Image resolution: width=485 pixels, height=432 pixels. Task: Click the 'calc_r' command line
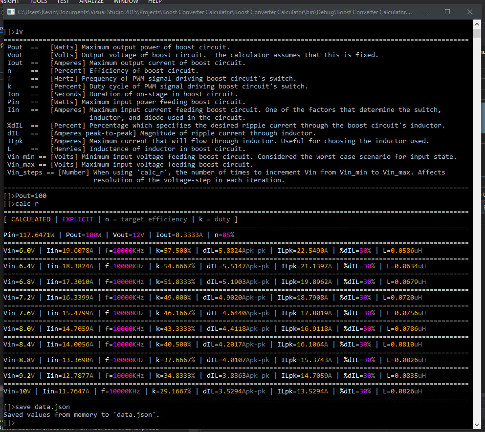pos(27,203)
